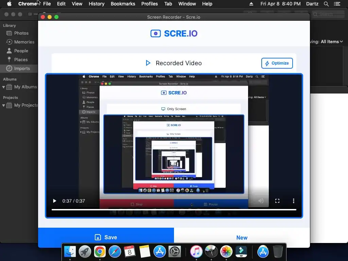Image resolution: width=348 pixels, height=261 pixels.
Task: Click the Optimize button
Action: click(277, 63)
